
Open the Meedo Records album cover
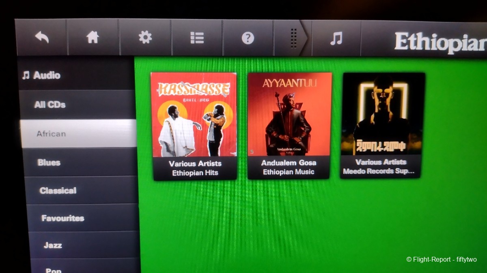tap(382, 114)
